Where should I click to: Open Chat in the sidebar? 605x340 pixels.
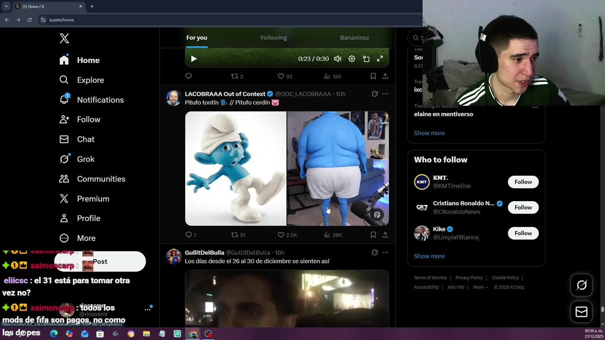77,139
